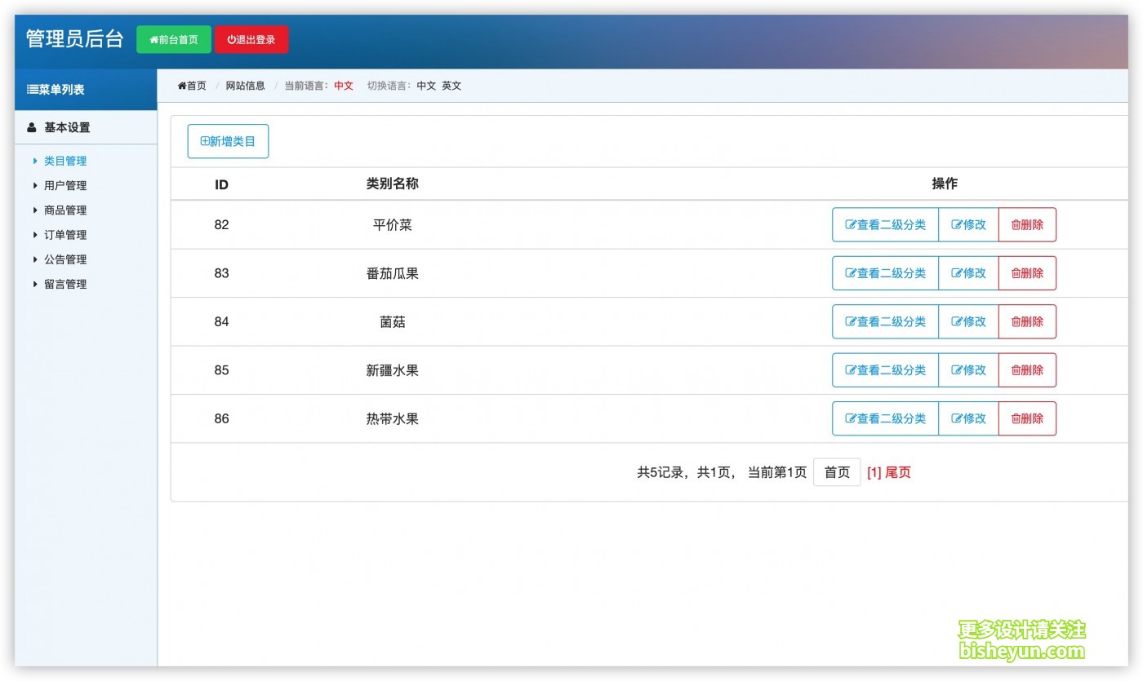Select the category name 菌菇
Viewport: 1143px width, 681px height.
tap(393, 321)
